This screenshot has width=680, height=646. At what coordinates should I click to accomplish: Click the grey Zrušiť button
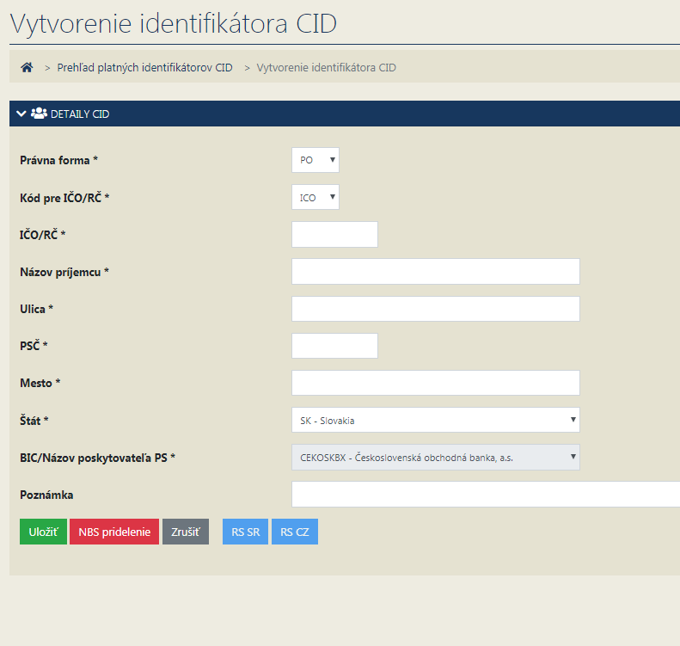coord(186,532)
